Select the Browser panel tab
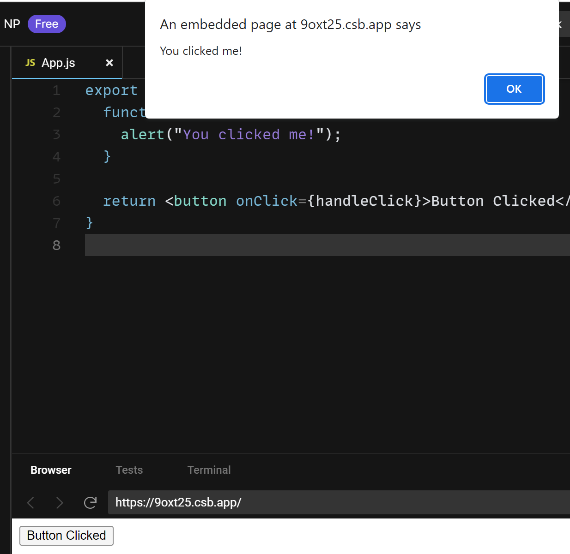The height and width of the screenshot is (554, 570). coord(51,470)
